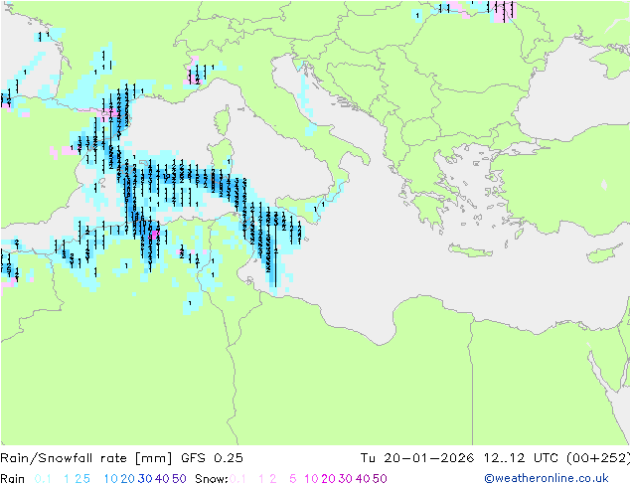The width and height of the screenshot is (630, 487).
Task: Click the rain legend value 30
Action: coord(145,479)
